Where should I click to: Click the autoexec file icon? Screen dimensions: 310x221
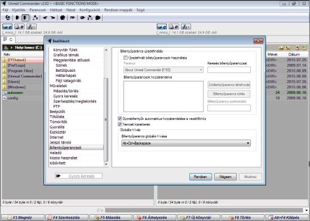5,93
